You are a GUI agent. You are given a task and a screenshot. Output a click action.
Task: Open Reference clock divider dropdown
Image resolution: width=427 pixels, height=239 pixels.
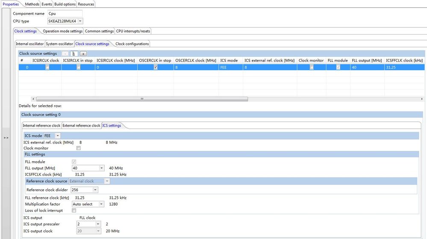(x=95, y=190)
